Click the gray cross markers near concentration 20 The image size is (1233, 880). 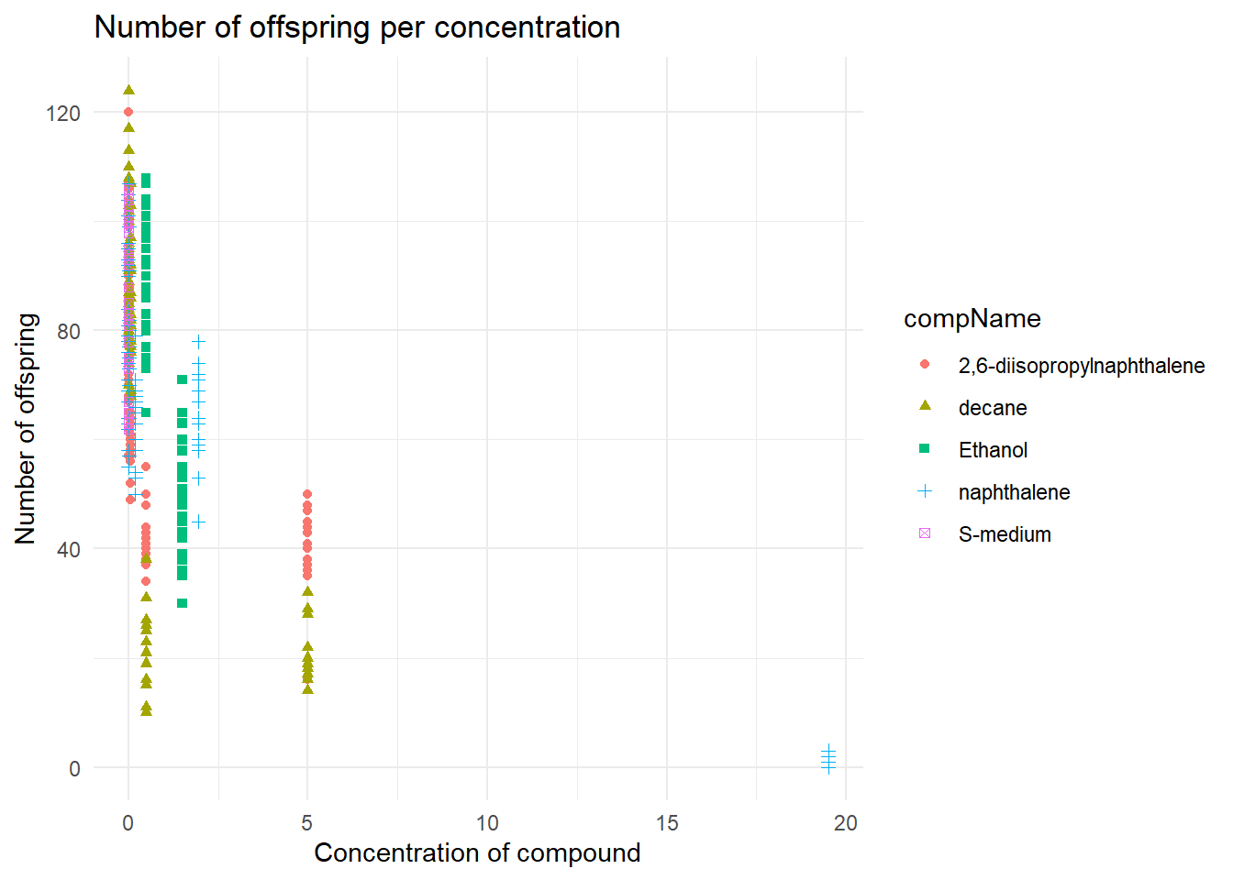tap(828, 759)
